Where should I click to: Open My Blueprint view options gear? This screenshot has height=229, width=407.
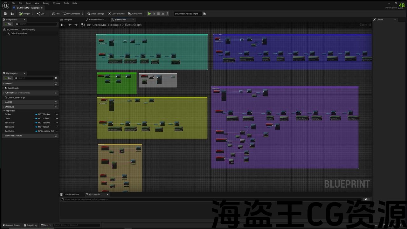tap(56, 78)
